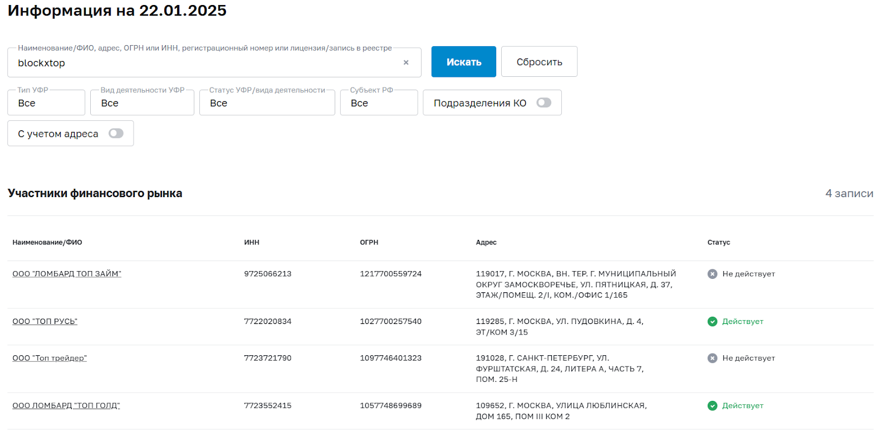Screen dimensions: 891x432
Task: Click the 'Информация на 22.01.2025' title
Action: (117, 11)
